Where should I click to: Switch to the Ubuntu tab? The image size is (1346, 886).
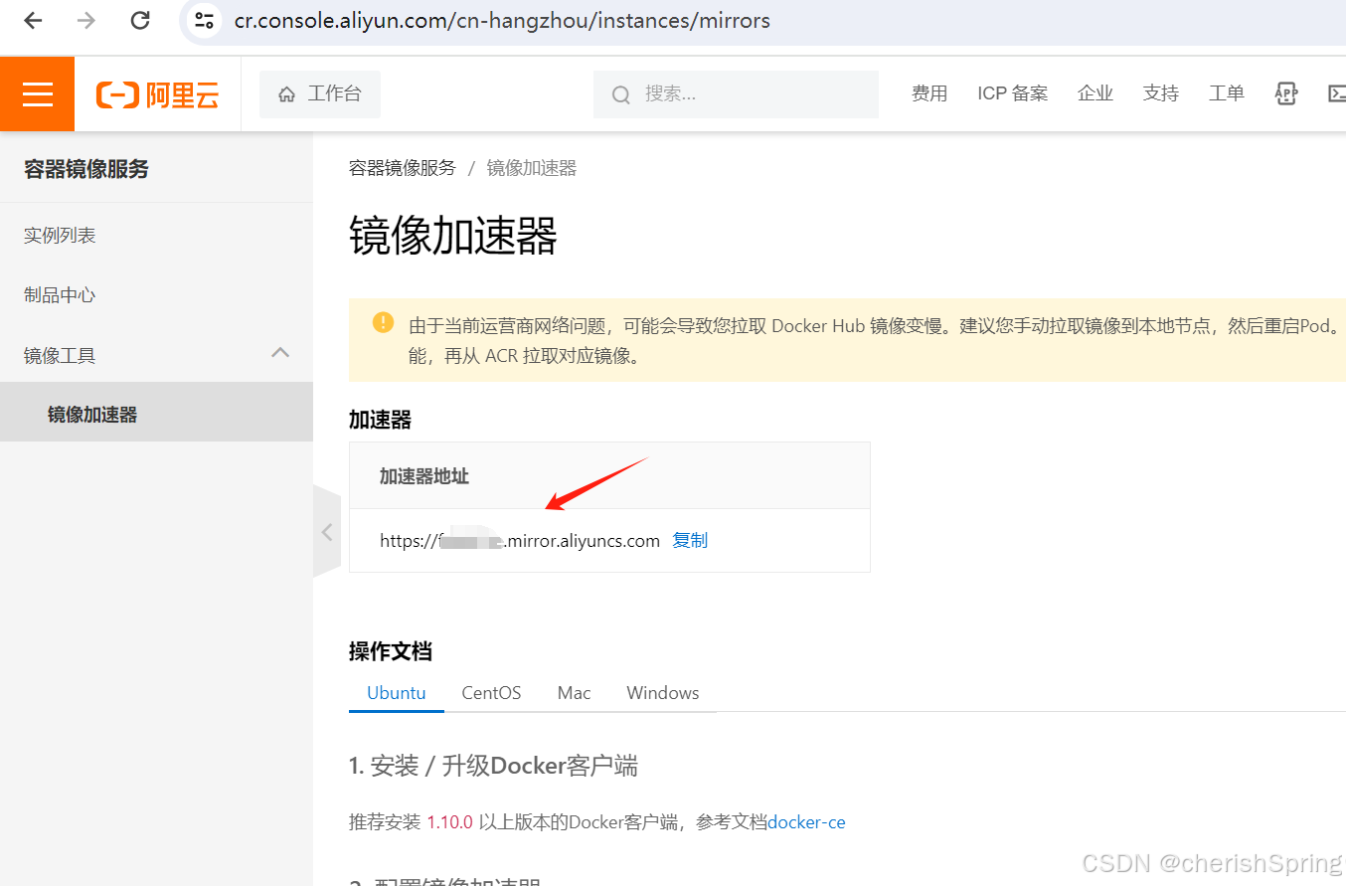397,693
